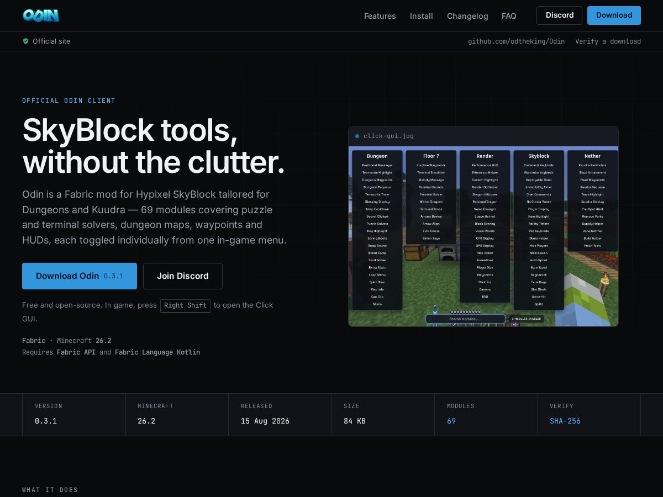Click the blue Download button in header
Viewport: 663px width, 497px height.
click(614, 15)
